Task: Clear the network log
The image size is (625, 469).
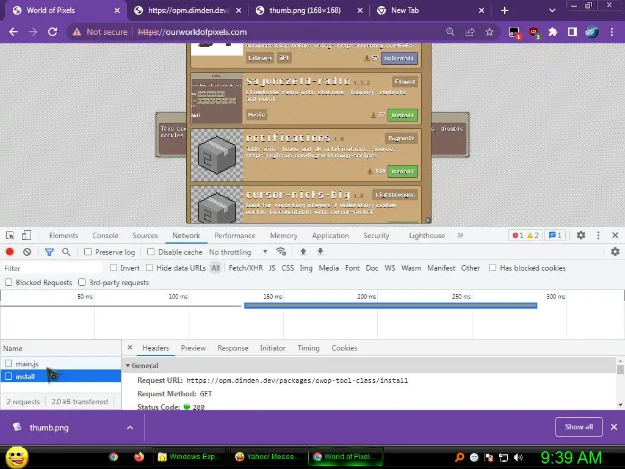Action: point(27,252)
